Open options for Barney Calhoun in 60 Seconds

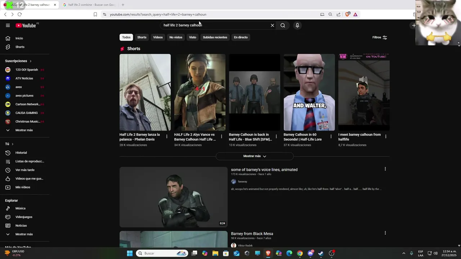pos(331,136)
